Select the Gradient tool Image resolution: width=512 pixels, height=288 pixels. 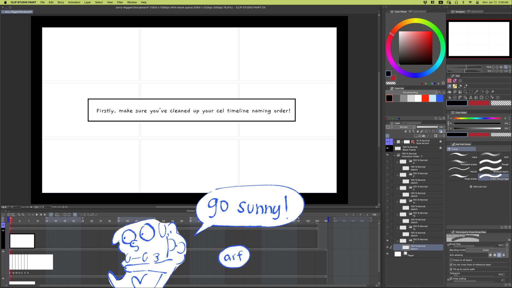coord(460,92)
